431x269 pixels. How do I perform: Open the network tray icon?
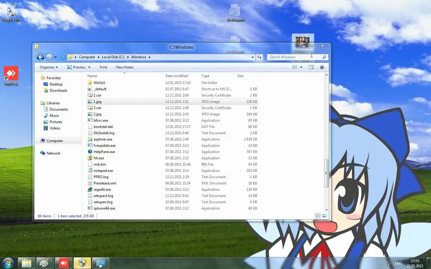[x=388, y=263]
